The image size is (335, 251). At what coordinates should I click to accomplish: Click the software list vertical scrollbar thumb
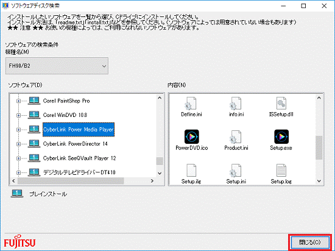[160, 161]
